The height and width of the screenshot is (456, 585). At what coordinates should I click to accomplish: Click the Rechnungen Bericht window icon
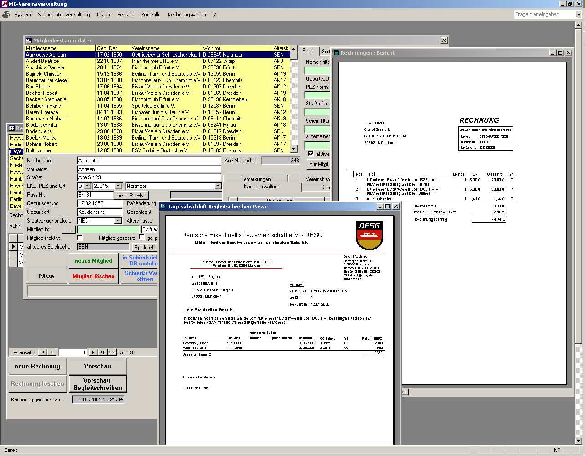click(336, 53)
